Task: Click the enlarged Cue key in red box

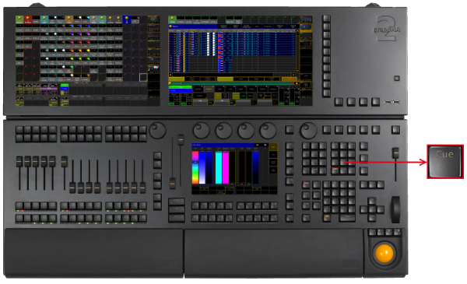Action: click(445, 162)
